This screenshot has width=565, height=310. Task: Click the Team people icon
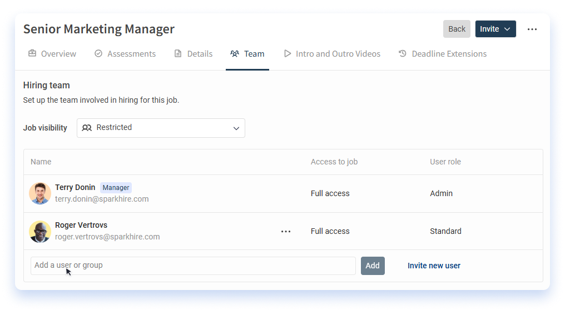[x=235, y=54]
